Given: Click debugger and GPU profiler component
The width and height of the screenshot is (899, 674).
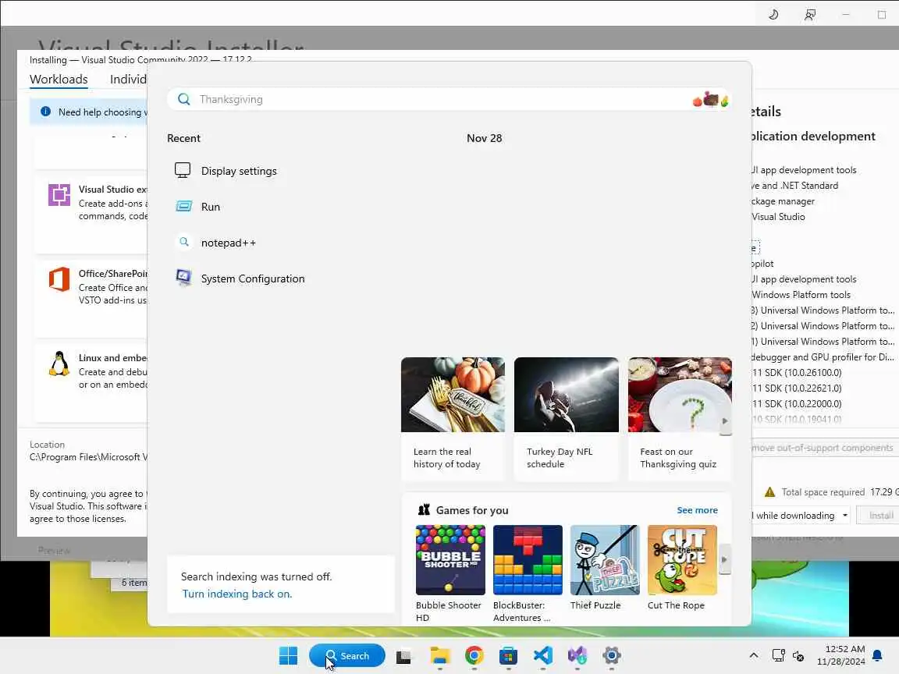Looking at the screenshot, I should pyautogui.click(x=823, y=357).
